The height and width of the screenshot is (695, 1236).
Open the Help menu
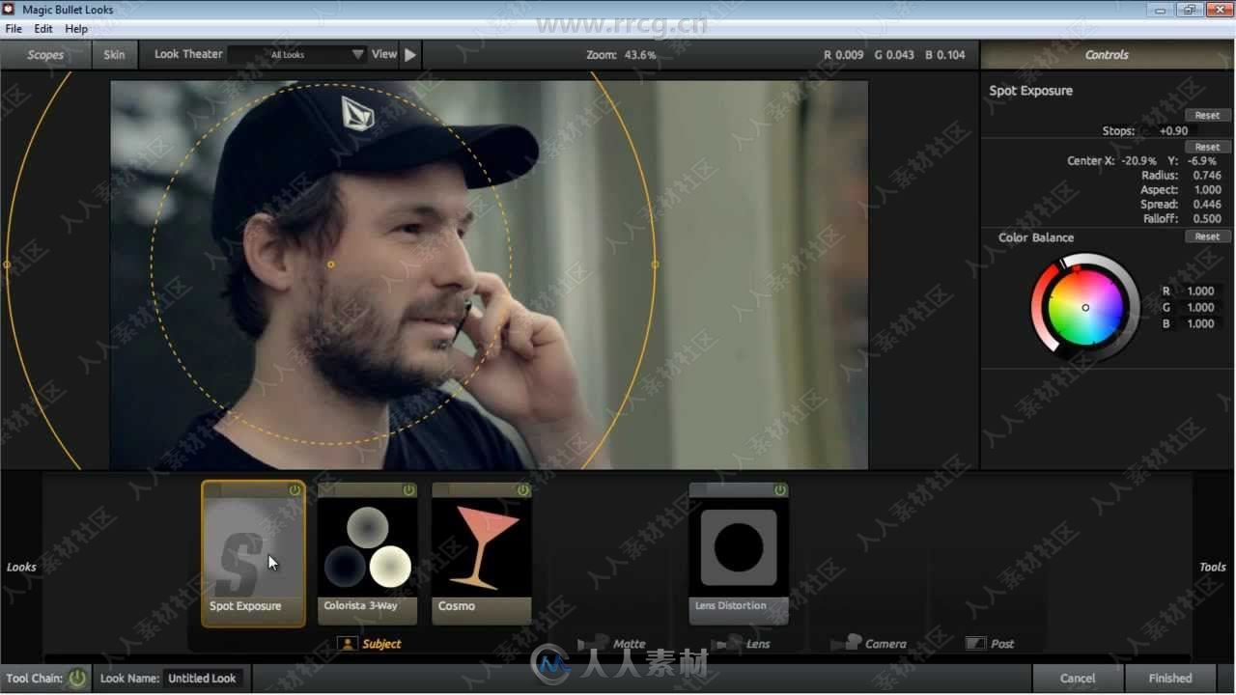[76, 29]
